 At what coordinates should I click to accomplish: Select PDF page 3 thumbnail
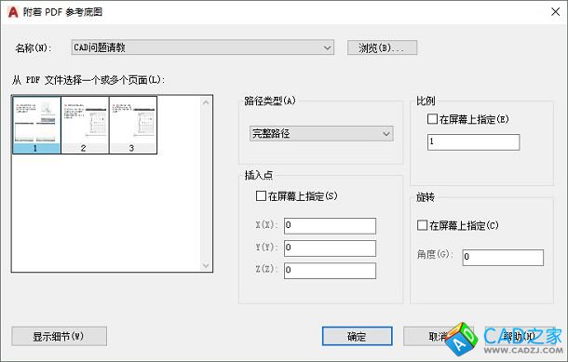pos(133,125)
